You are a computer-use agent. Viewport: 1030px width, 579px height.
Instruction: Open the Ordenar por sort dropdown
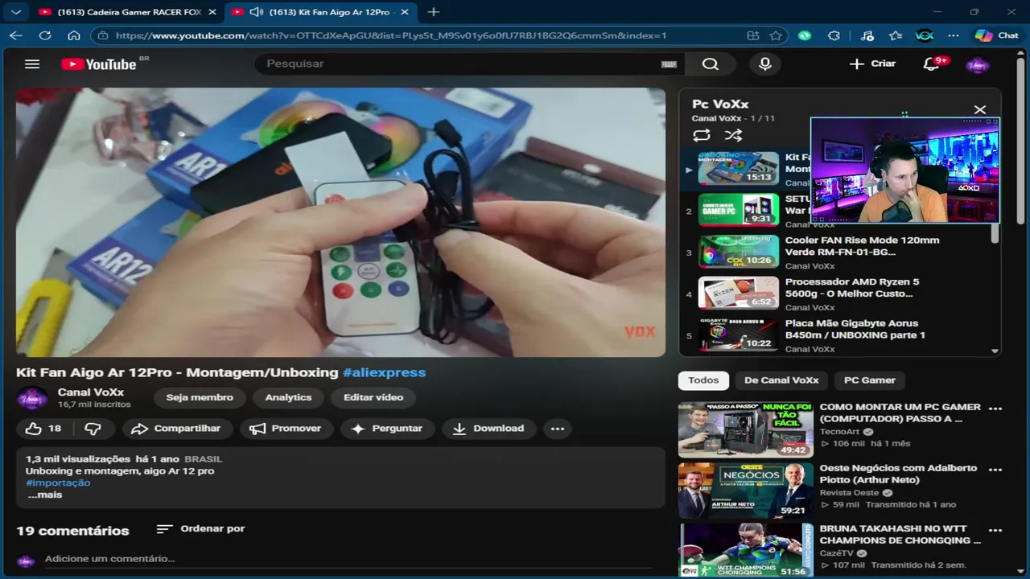coord(200,529)
